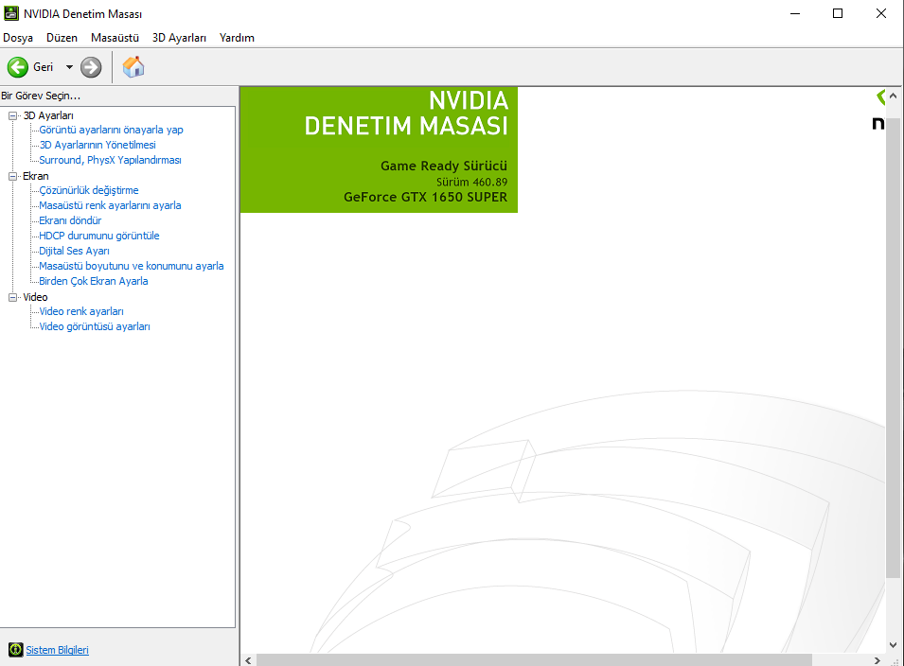
Task: Click the NVIDIA app icon in title bar
Action: pos(11,13)
